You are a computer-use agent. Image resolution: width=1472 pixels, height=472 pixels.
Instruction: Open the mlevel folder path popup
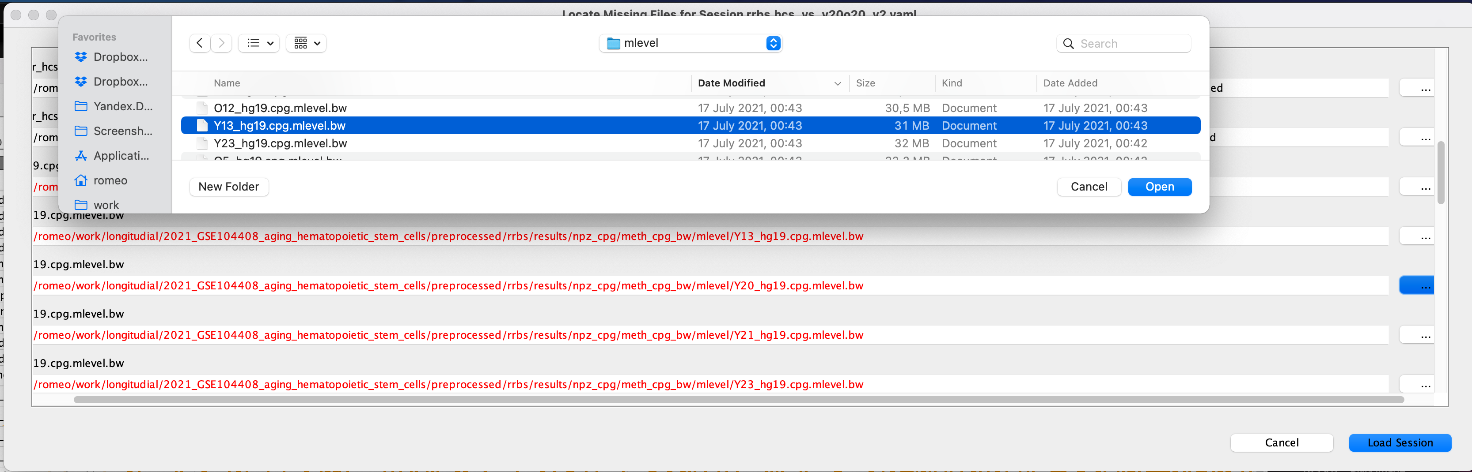[690, 43]
